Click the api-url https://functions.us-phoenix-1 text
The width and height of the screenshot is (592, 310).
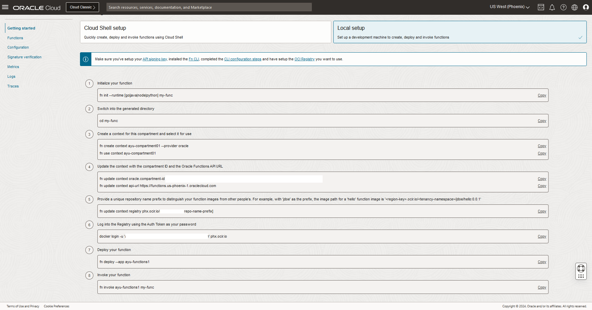click(158, 186)
